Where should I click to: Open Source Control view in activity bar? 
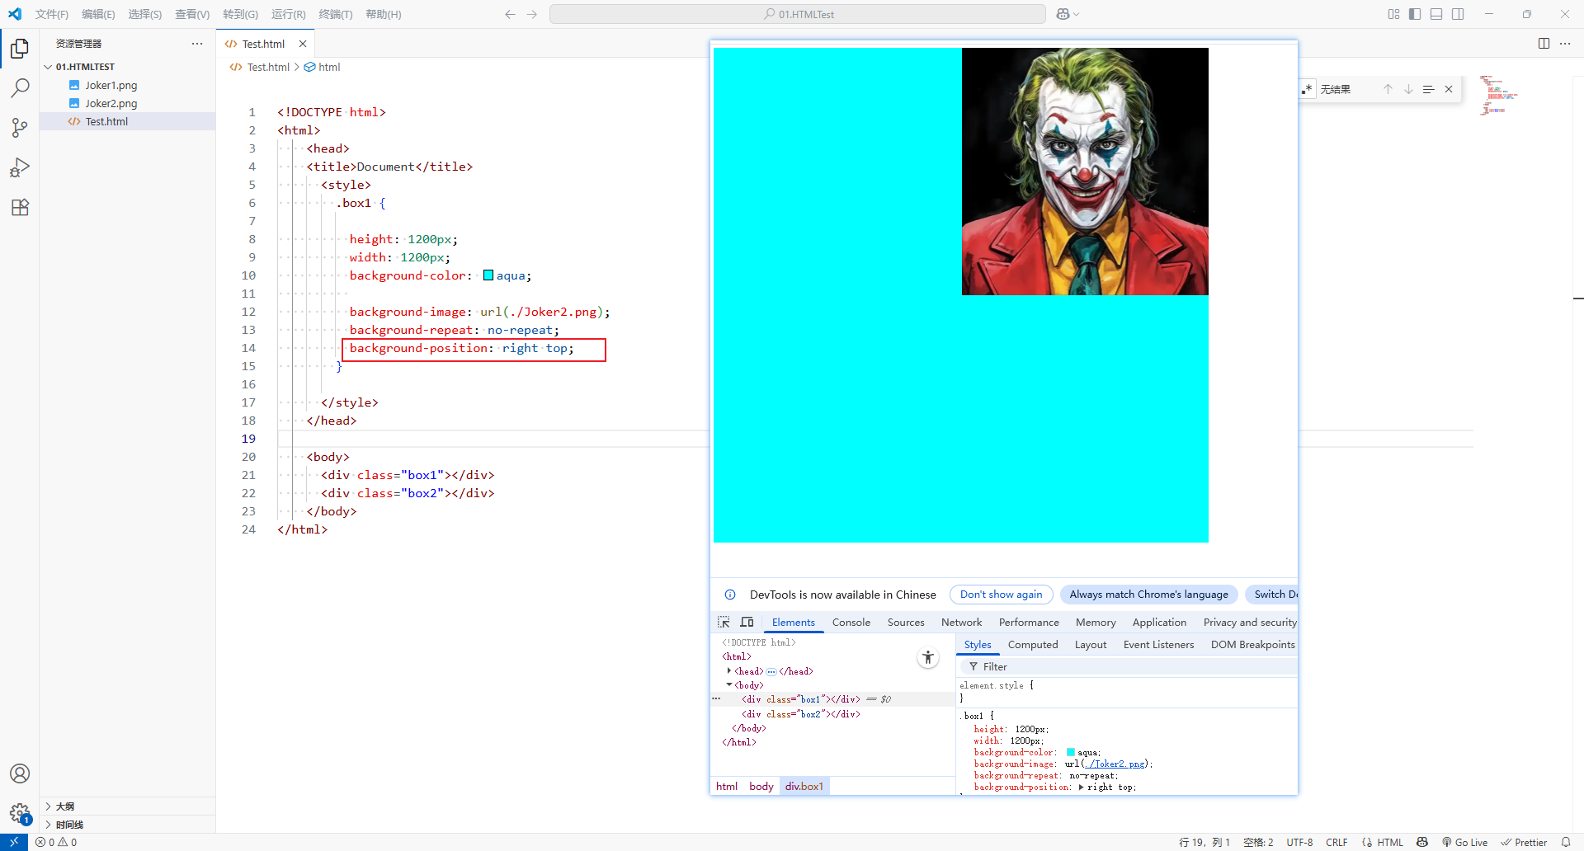20,128
